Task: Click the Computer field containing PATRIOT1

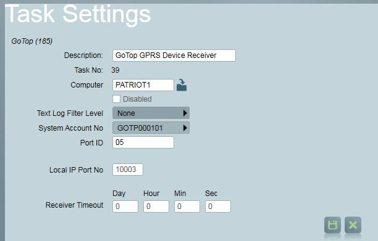Action: pos(143,85)
